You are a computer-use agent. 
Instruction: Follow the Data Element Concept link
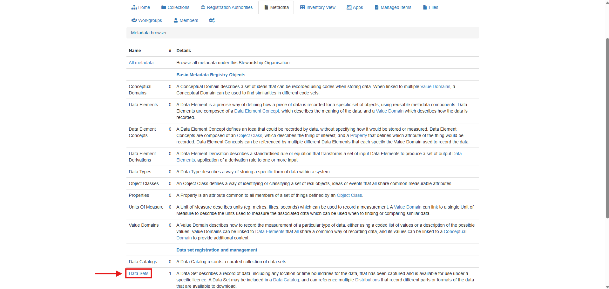pyautogui.click(x=256, y=111)
